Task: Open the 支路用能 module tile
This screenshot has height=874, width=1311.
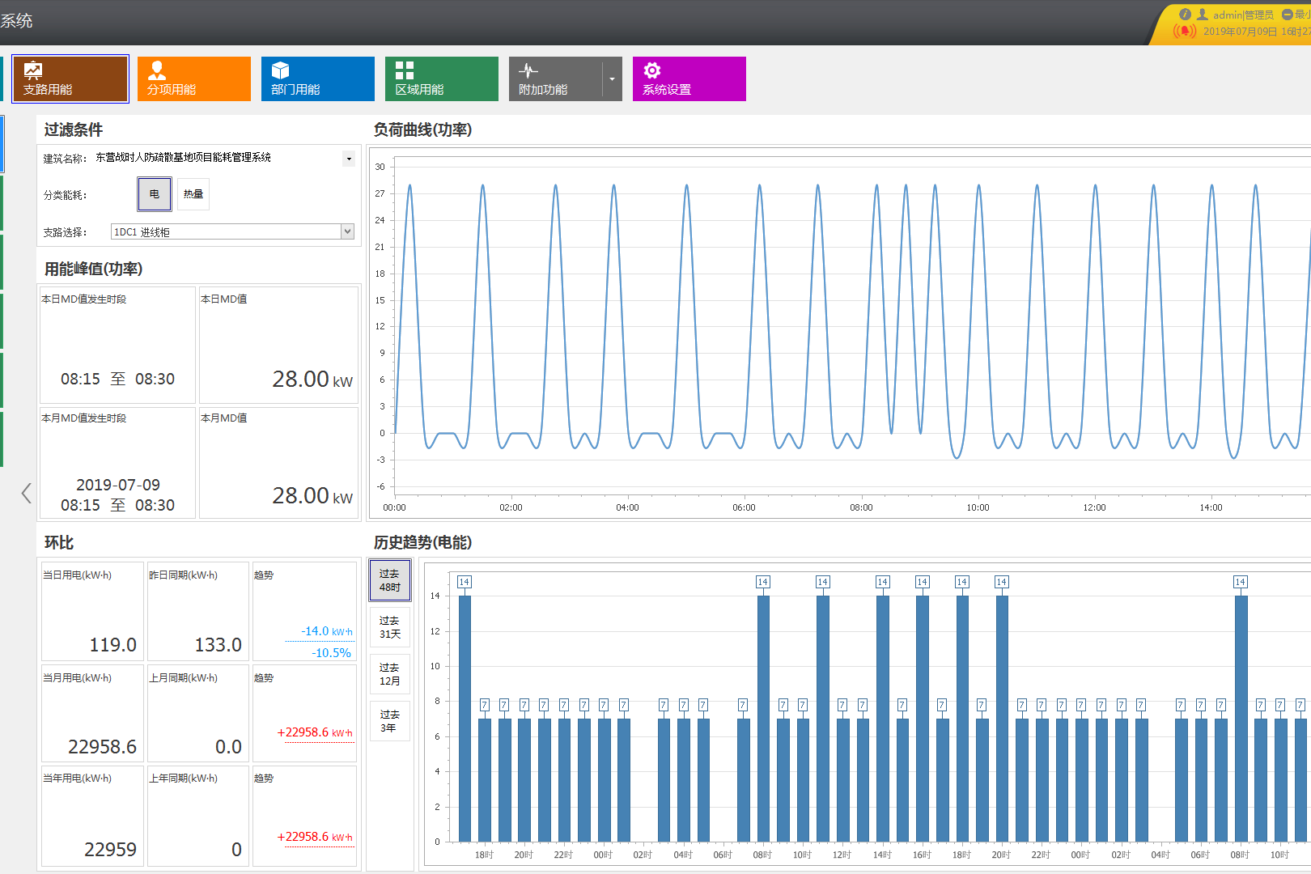Action: (x=70, y=78)
